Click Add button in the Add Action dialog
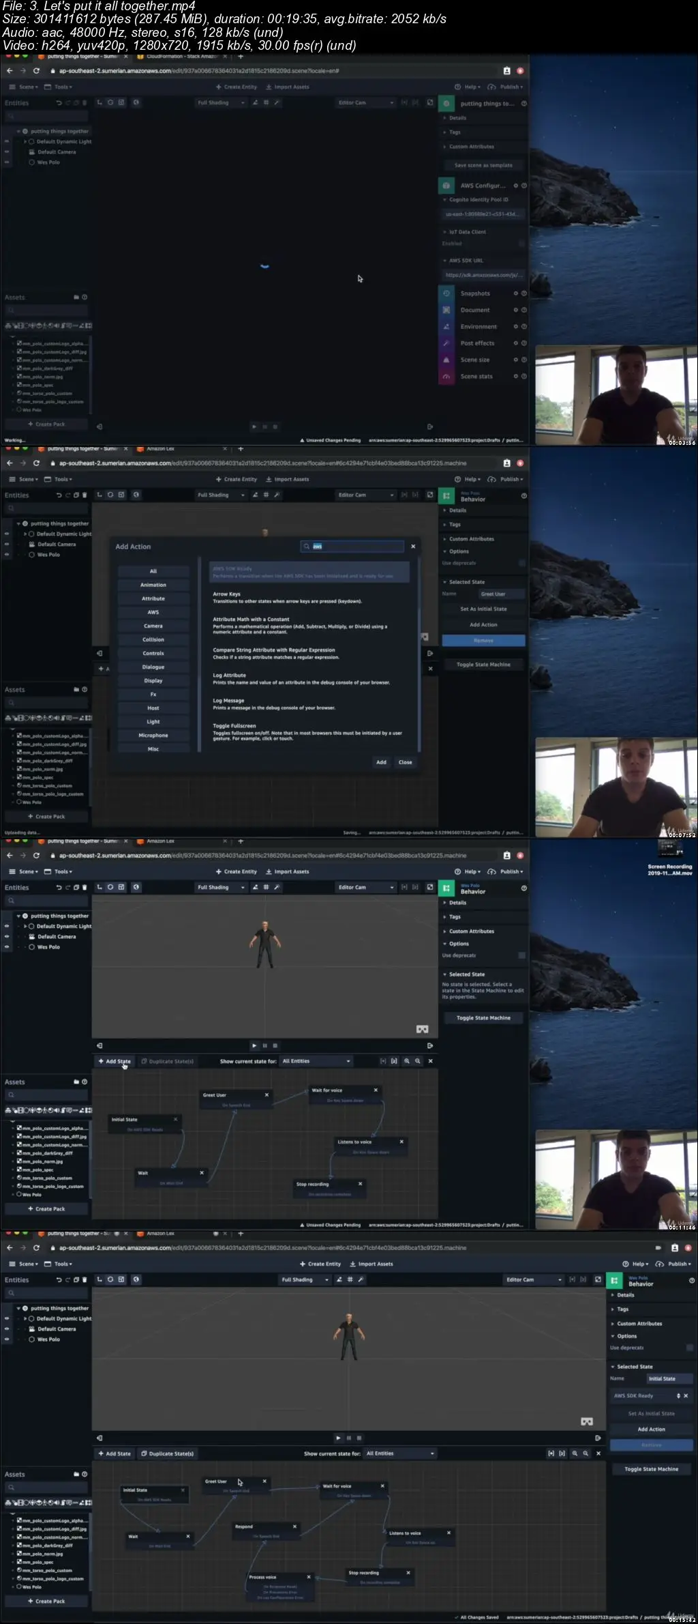Viewport: 698px width, 1624px height. tap(381, 762)
